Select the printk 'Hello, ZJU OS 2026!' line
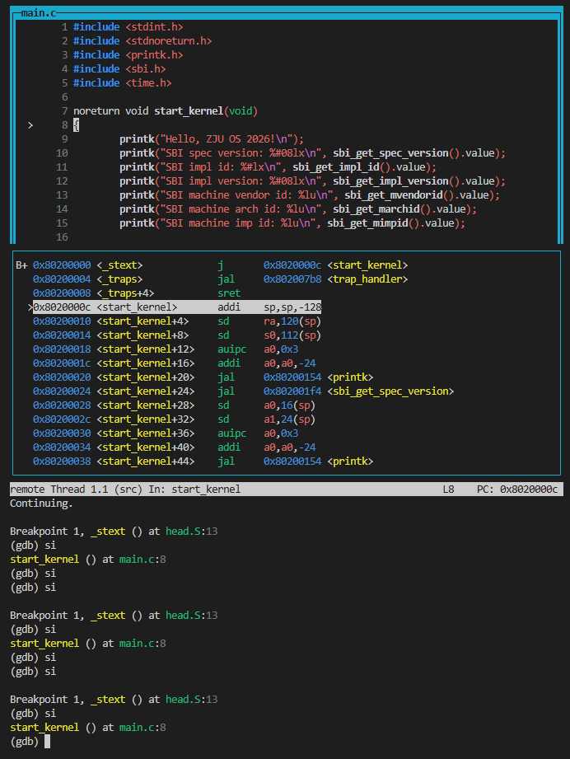570x759 pixels. (212, 139)
